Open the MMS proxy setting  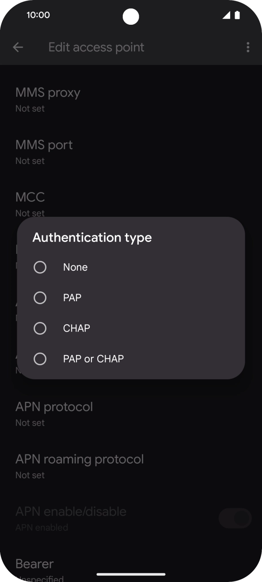coord(131,99)
